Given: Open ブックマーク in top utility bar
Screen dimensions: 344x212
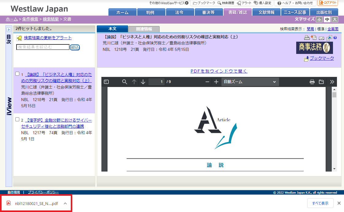Looking at the screenshot, I should (204, 3).
